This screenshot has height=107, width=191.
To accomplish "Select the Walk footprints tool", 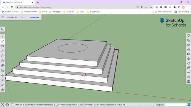I will pyautogui.click(x=2, y=85).
